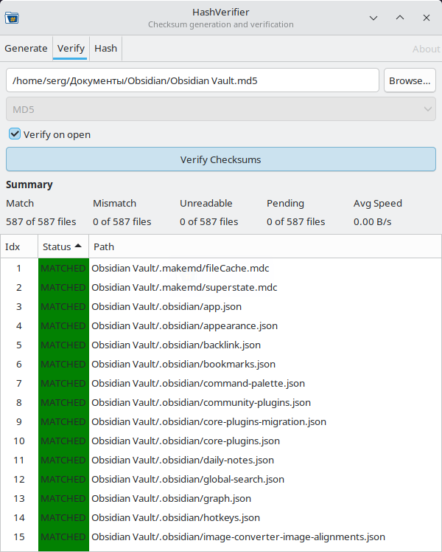Select row path image-converter-image-alignments.json
This screenshot has width=442, height=552.
pos(238,537)
